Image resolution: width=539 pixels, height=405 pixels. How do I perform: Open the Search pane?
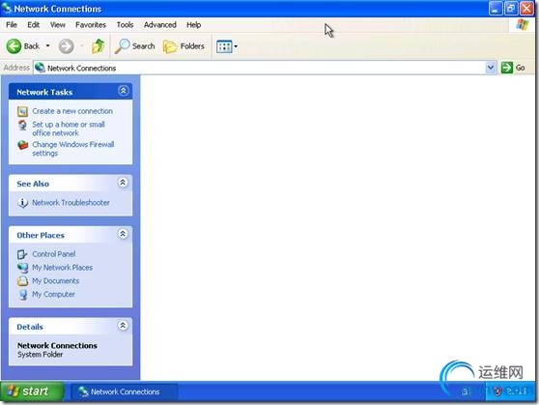[135, 46]
